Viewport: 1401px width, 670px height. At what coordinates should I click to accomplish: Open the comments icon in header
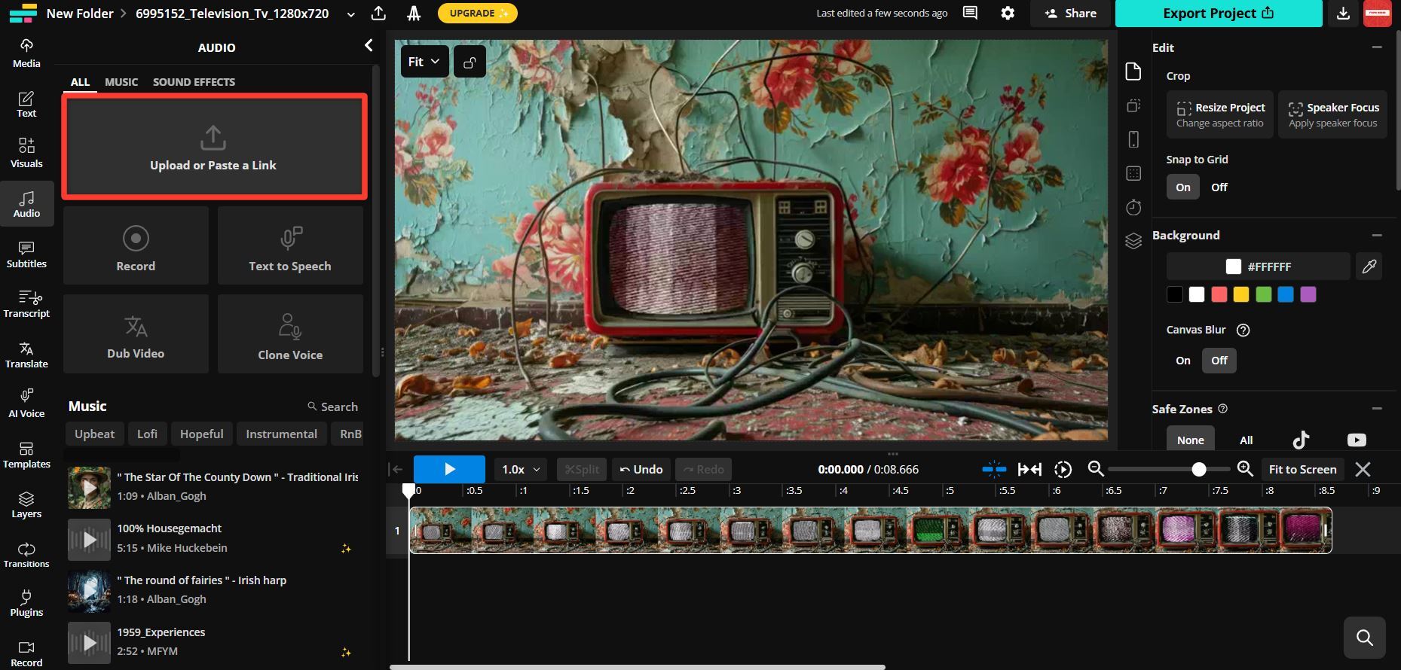point(970,14)
